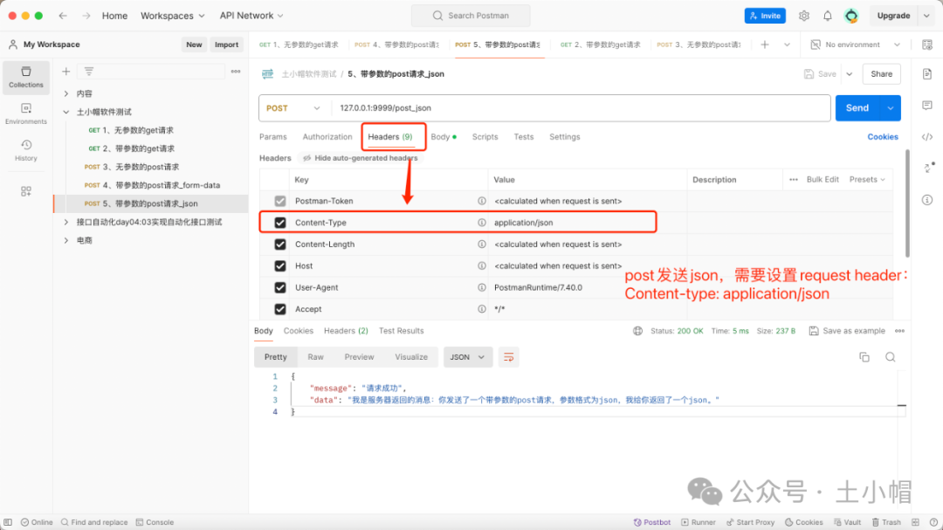943x530 pixels.
Task: Open the code snippet icon
Action: click(x=927, y=137)
